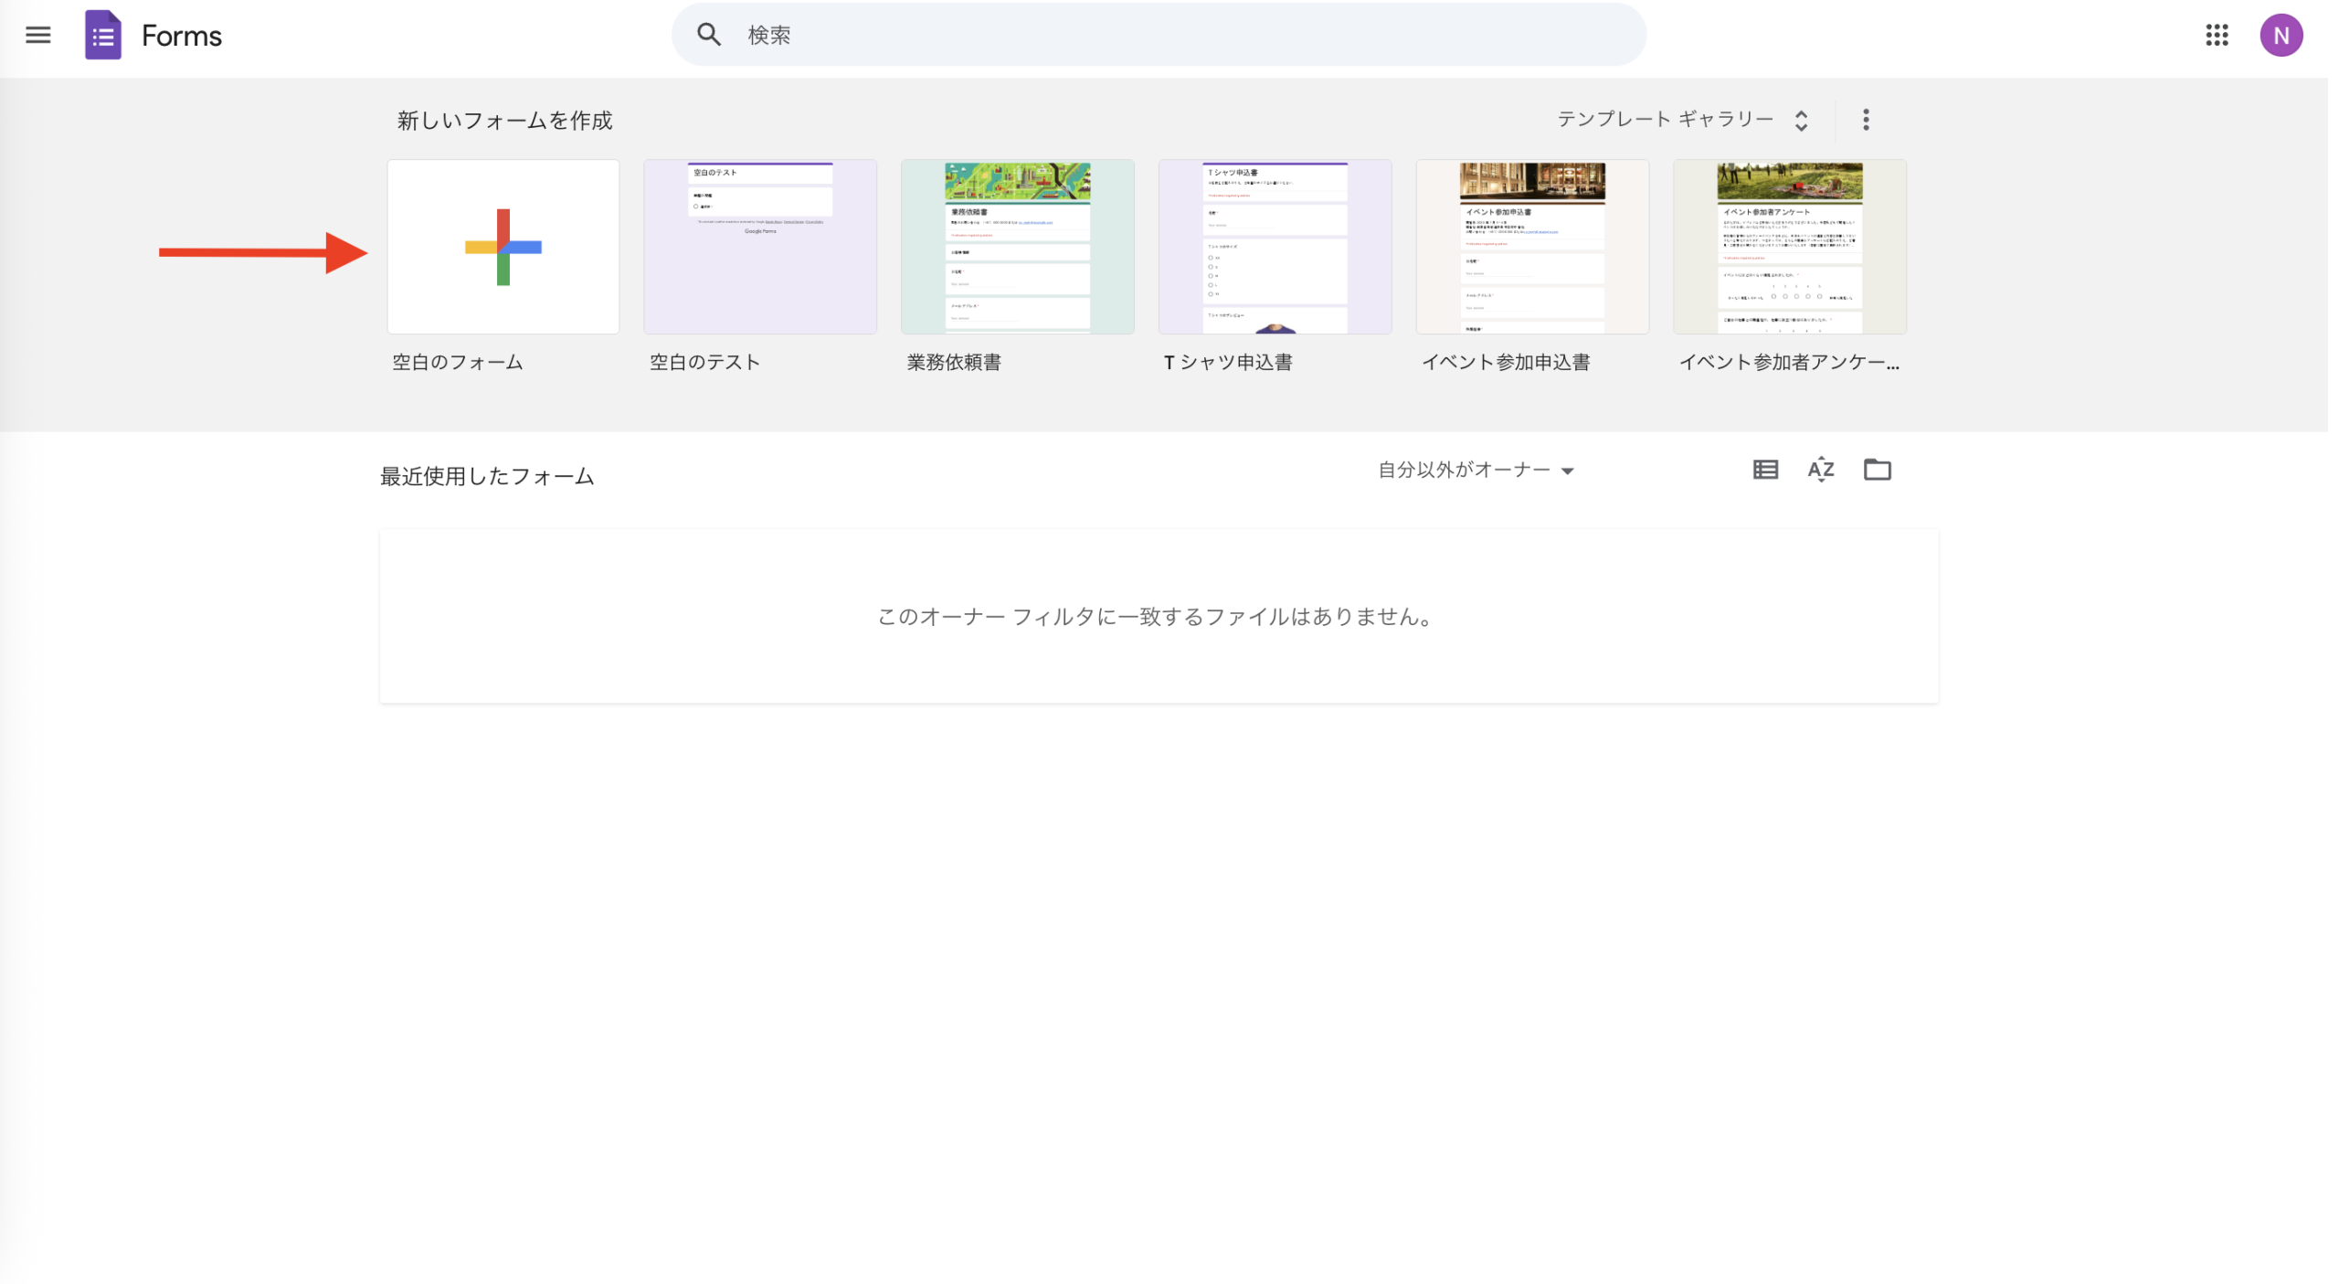Open the A-Z sort options
The image size is (2339, 1284).
(x=1821, y=469)
